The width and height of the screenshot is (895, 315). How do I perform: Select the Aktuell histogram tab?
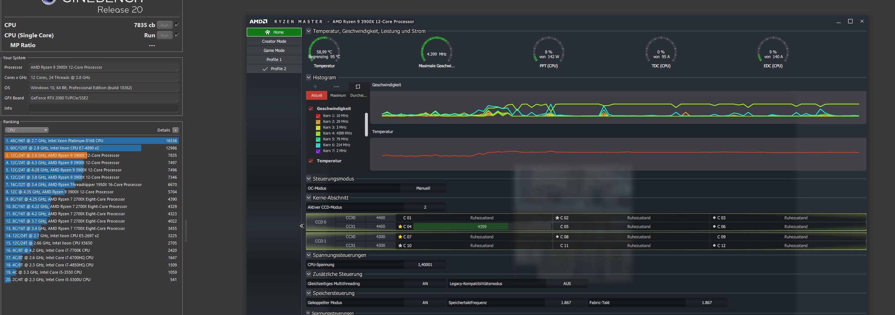[317, 95]
